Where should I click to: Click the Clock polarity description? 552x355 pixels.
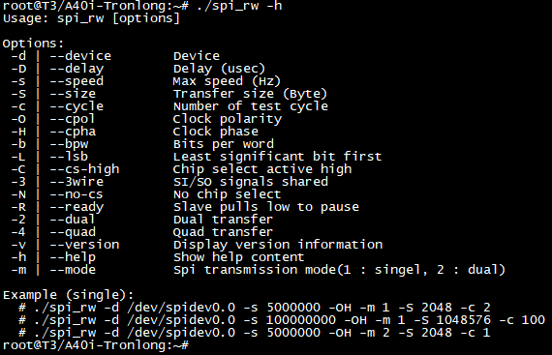[228, 119]
